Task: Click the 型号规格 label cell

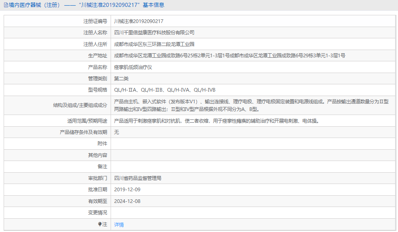Action: pos(57,90)
